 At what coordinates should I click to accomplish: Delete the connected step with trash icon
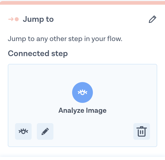141,131
